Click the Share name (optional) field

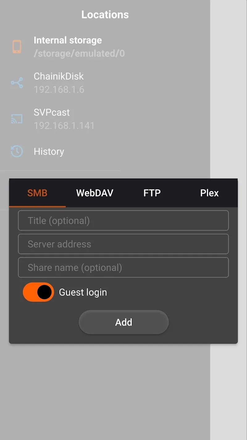click(124, 267)
